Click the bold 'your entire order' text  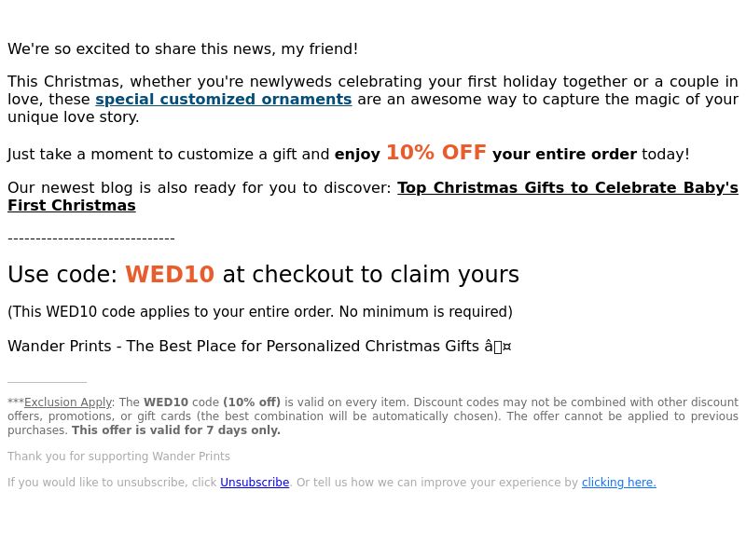pyautogui.click(x=564, y=155)
